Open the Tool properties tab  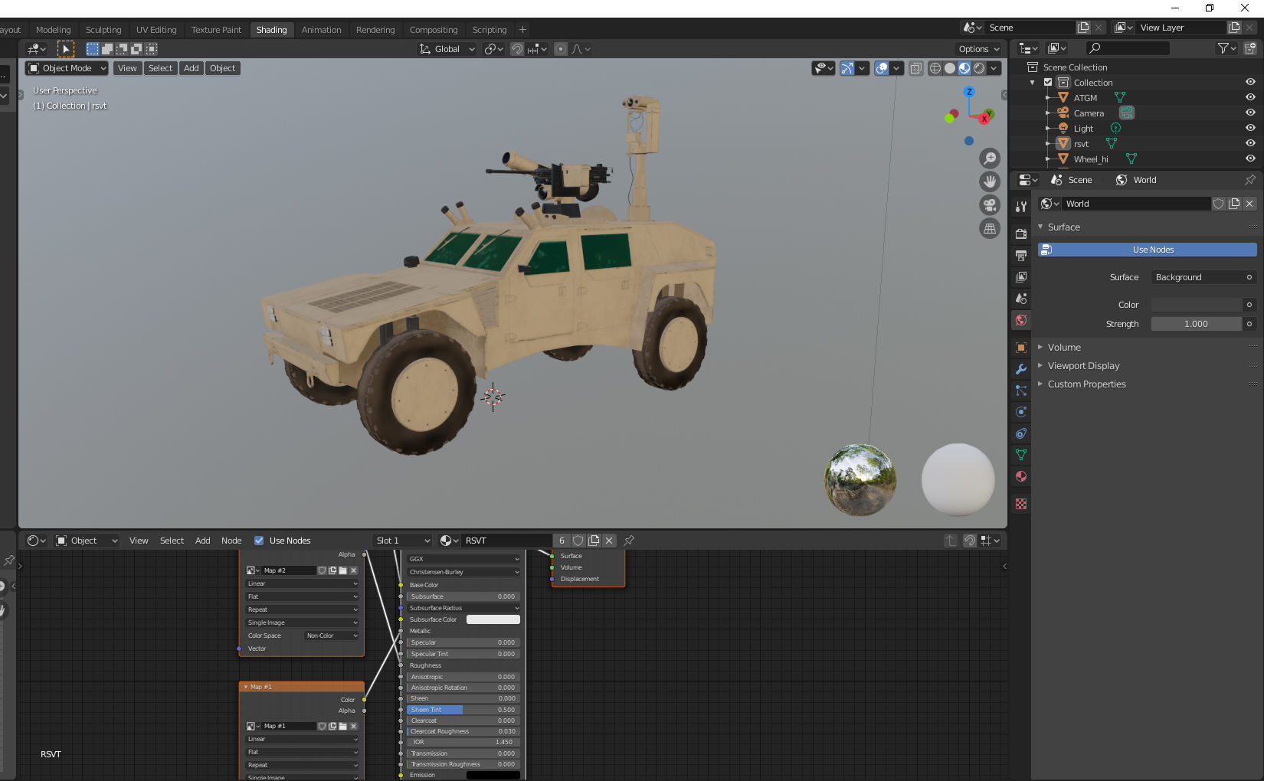[1020, 207]
